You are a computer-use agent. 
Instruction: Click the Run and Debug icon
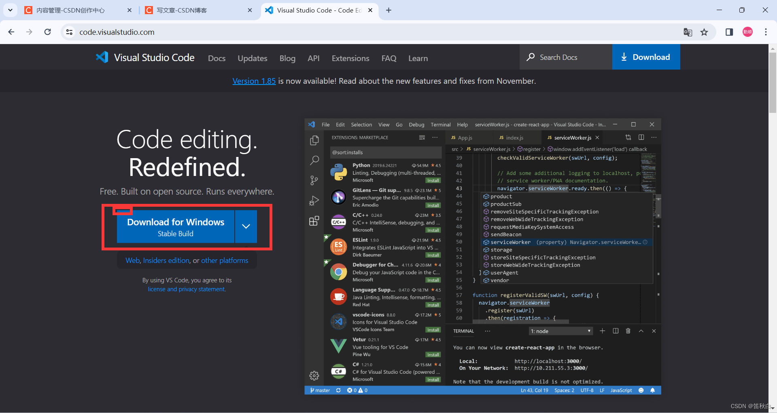tap(314, 201)
